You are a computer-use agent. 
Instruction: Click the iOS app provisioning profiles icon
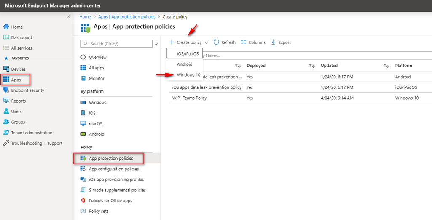(83, 179)
